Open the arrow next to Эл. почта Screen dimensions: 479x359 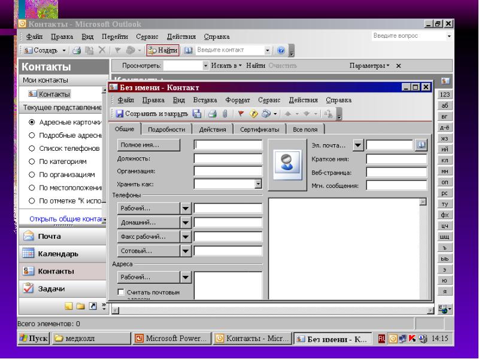point(358,145)
